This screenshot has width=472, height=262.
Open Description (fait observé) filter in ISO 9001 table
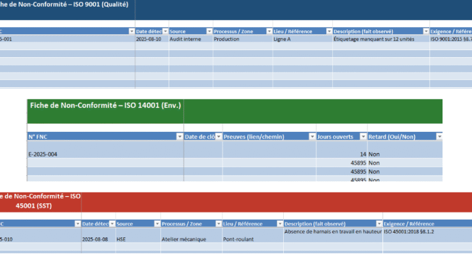425,31
